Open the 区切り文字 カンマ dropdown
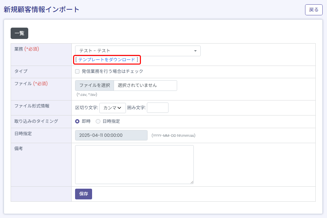This screenshot has height=218, width=327. [x=112, y=108]
